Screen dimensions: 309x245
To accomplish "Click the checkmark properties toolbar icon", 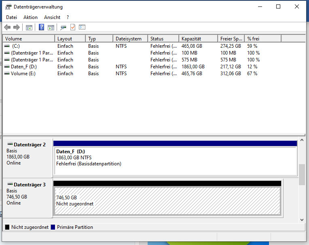I will tap(73, 27).
